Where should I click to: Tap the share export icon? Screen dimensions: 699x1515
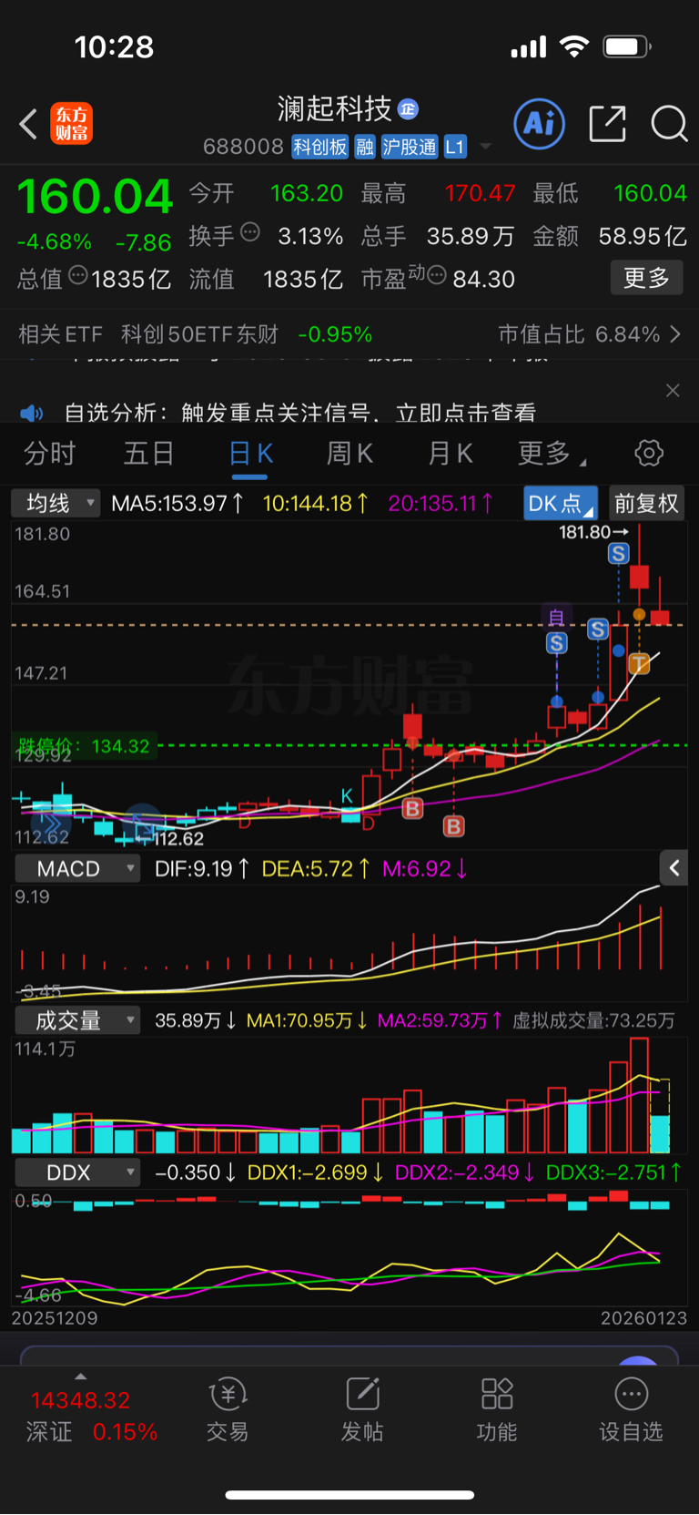click(607, 124)
